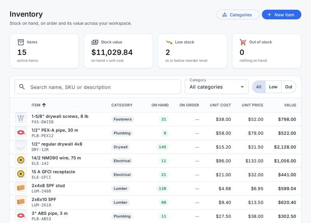Select the All stock filter toggle
Viewport: 311px width, 223px height.
pos(259,87)
